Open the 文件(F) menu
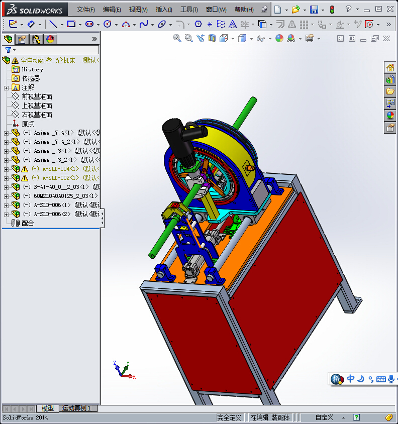Image resolution: width=398 pixels, height=424 pixels. pyautogui.click(x=85, y=10)
